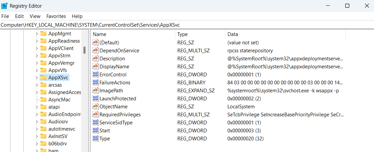
Task: Click the '0x00000020 (32)' data cell
Action: pyautogui.click(x=246, y=139)
